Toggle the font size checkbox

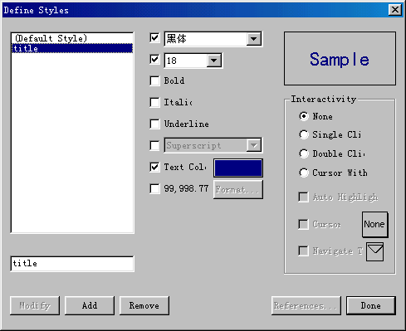pyautogui.click(x=154, y=59)
